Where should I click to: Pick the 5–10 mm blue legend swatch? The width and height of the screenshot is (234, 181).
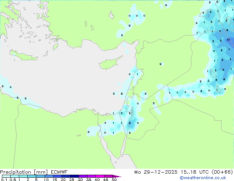(x=40, y=176)
